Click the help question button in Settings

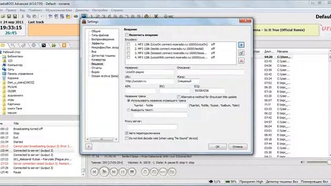pos(88,146)
